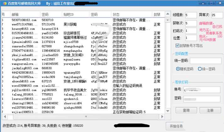
Task: Click password cell zxh2404692
Action: [50, 103]
